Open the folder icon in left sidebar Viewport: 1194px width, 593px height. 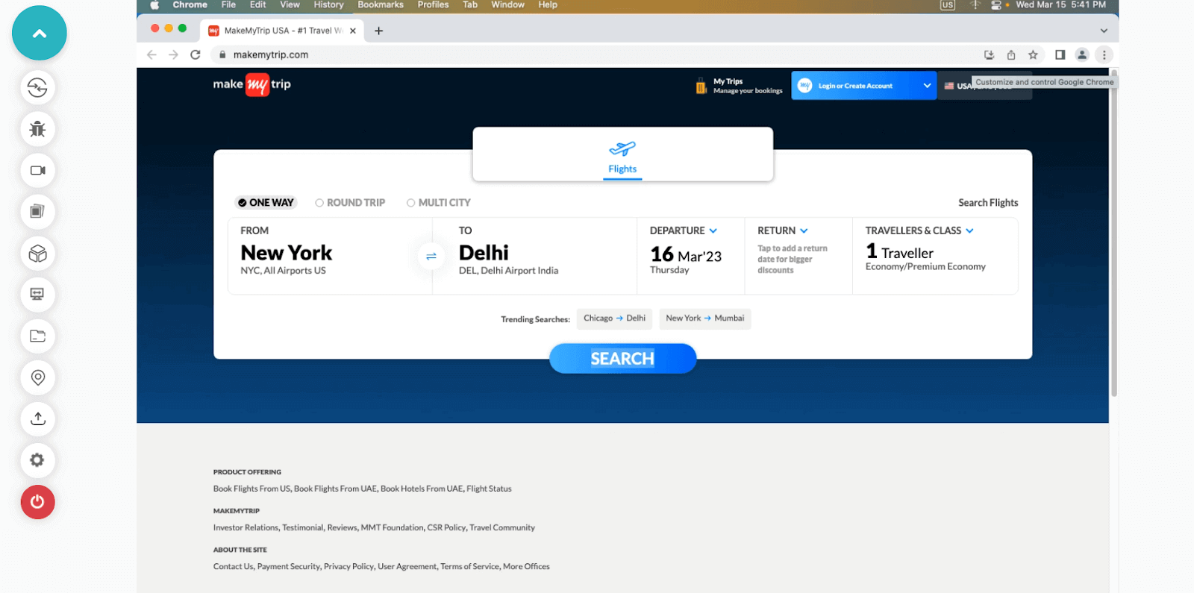click(37, 336)
